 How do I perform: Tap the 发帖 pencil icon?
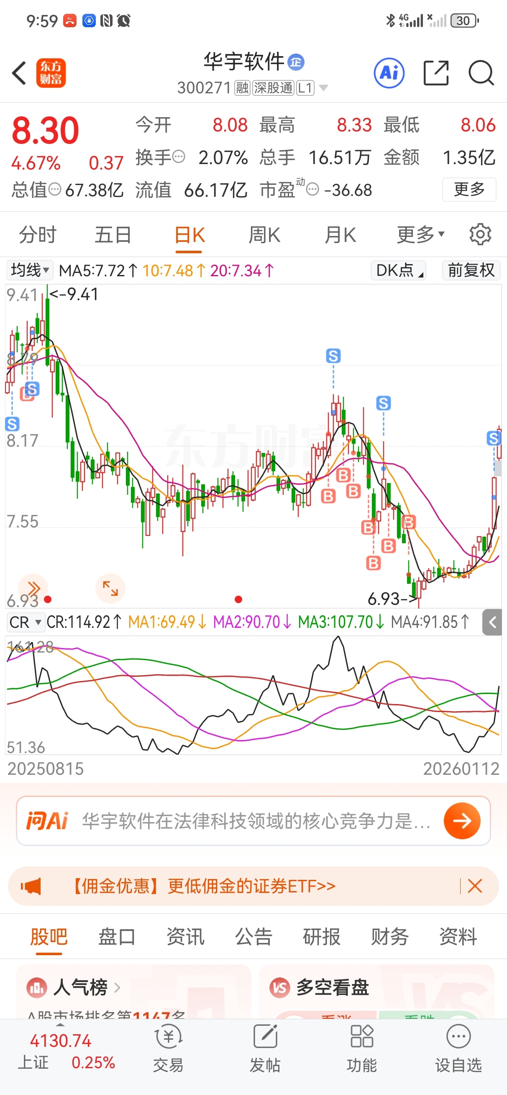pos(265,1037)
